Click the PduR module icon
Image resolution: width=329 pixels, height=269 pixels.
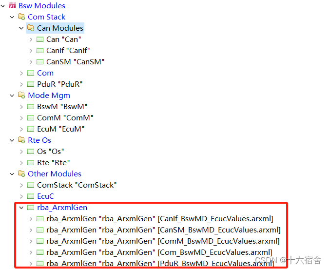click(31, 84)
